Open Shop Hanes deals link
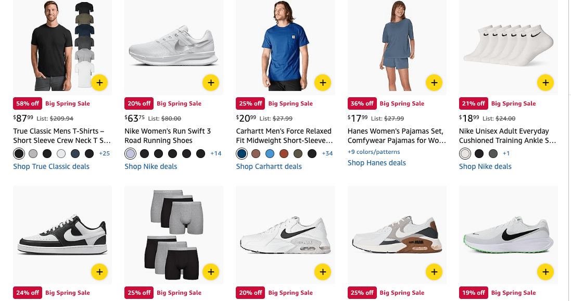Viewport: 571px width, 301px height. coord(376,163)
